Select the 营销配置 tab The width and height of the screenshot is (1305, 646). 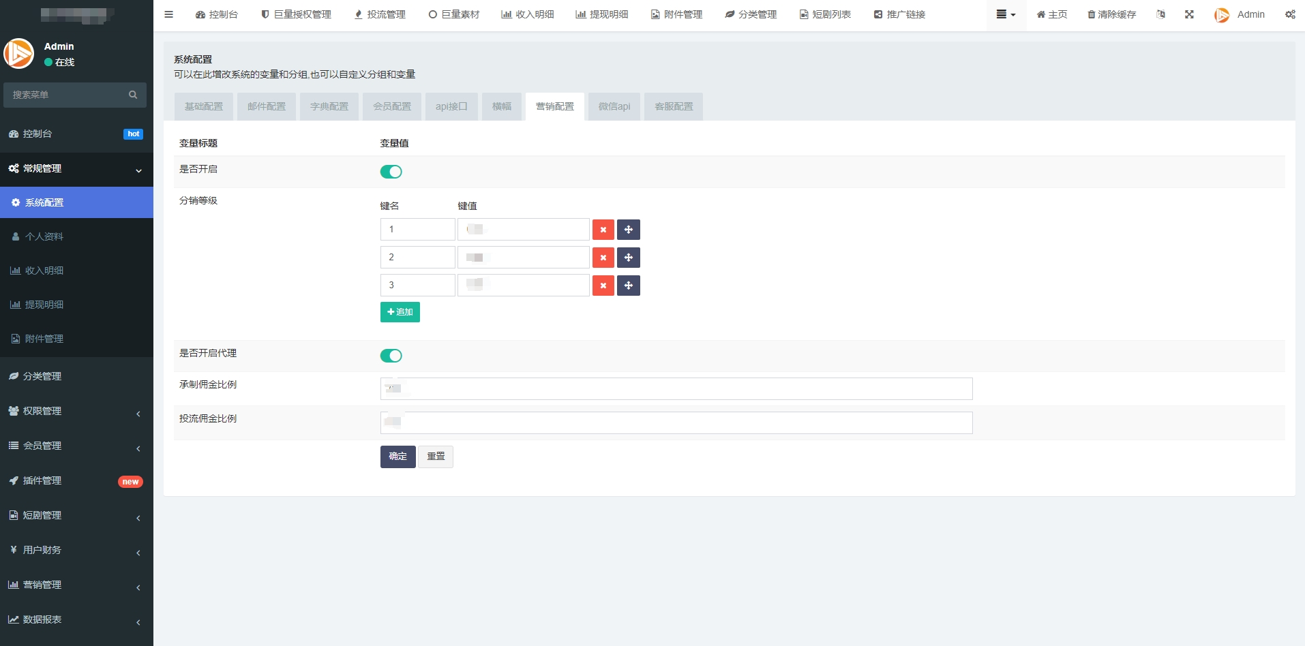[x=555, y=106]
